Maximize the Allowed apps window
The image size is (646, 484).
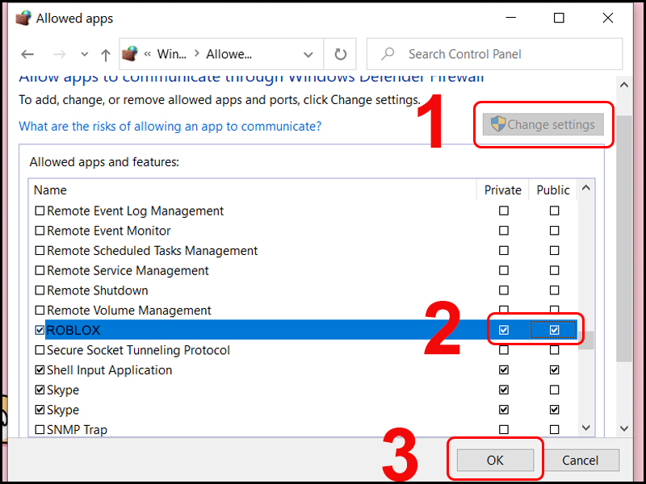[559, 18]
